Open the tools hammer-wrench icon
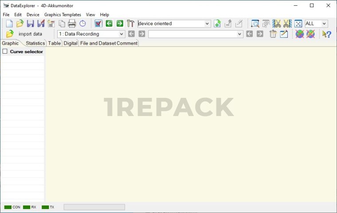 (x=130, y=24)
